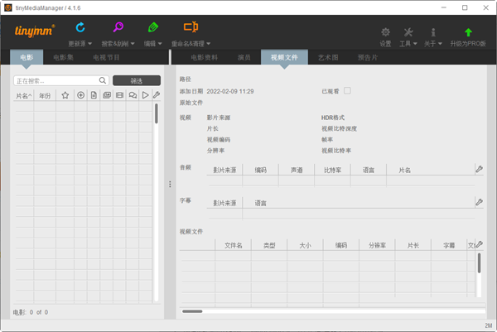Click the 语言 column header in subtitle table
The width and height of the screenshot is (497, 332).
(x=261, y=203)
